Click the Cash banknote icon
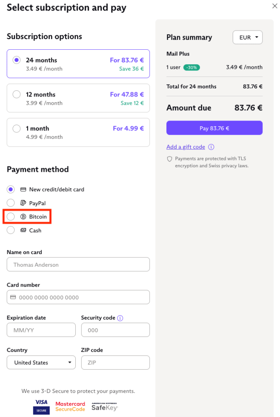Screen dimensions: 280x417 coord(23,230)
